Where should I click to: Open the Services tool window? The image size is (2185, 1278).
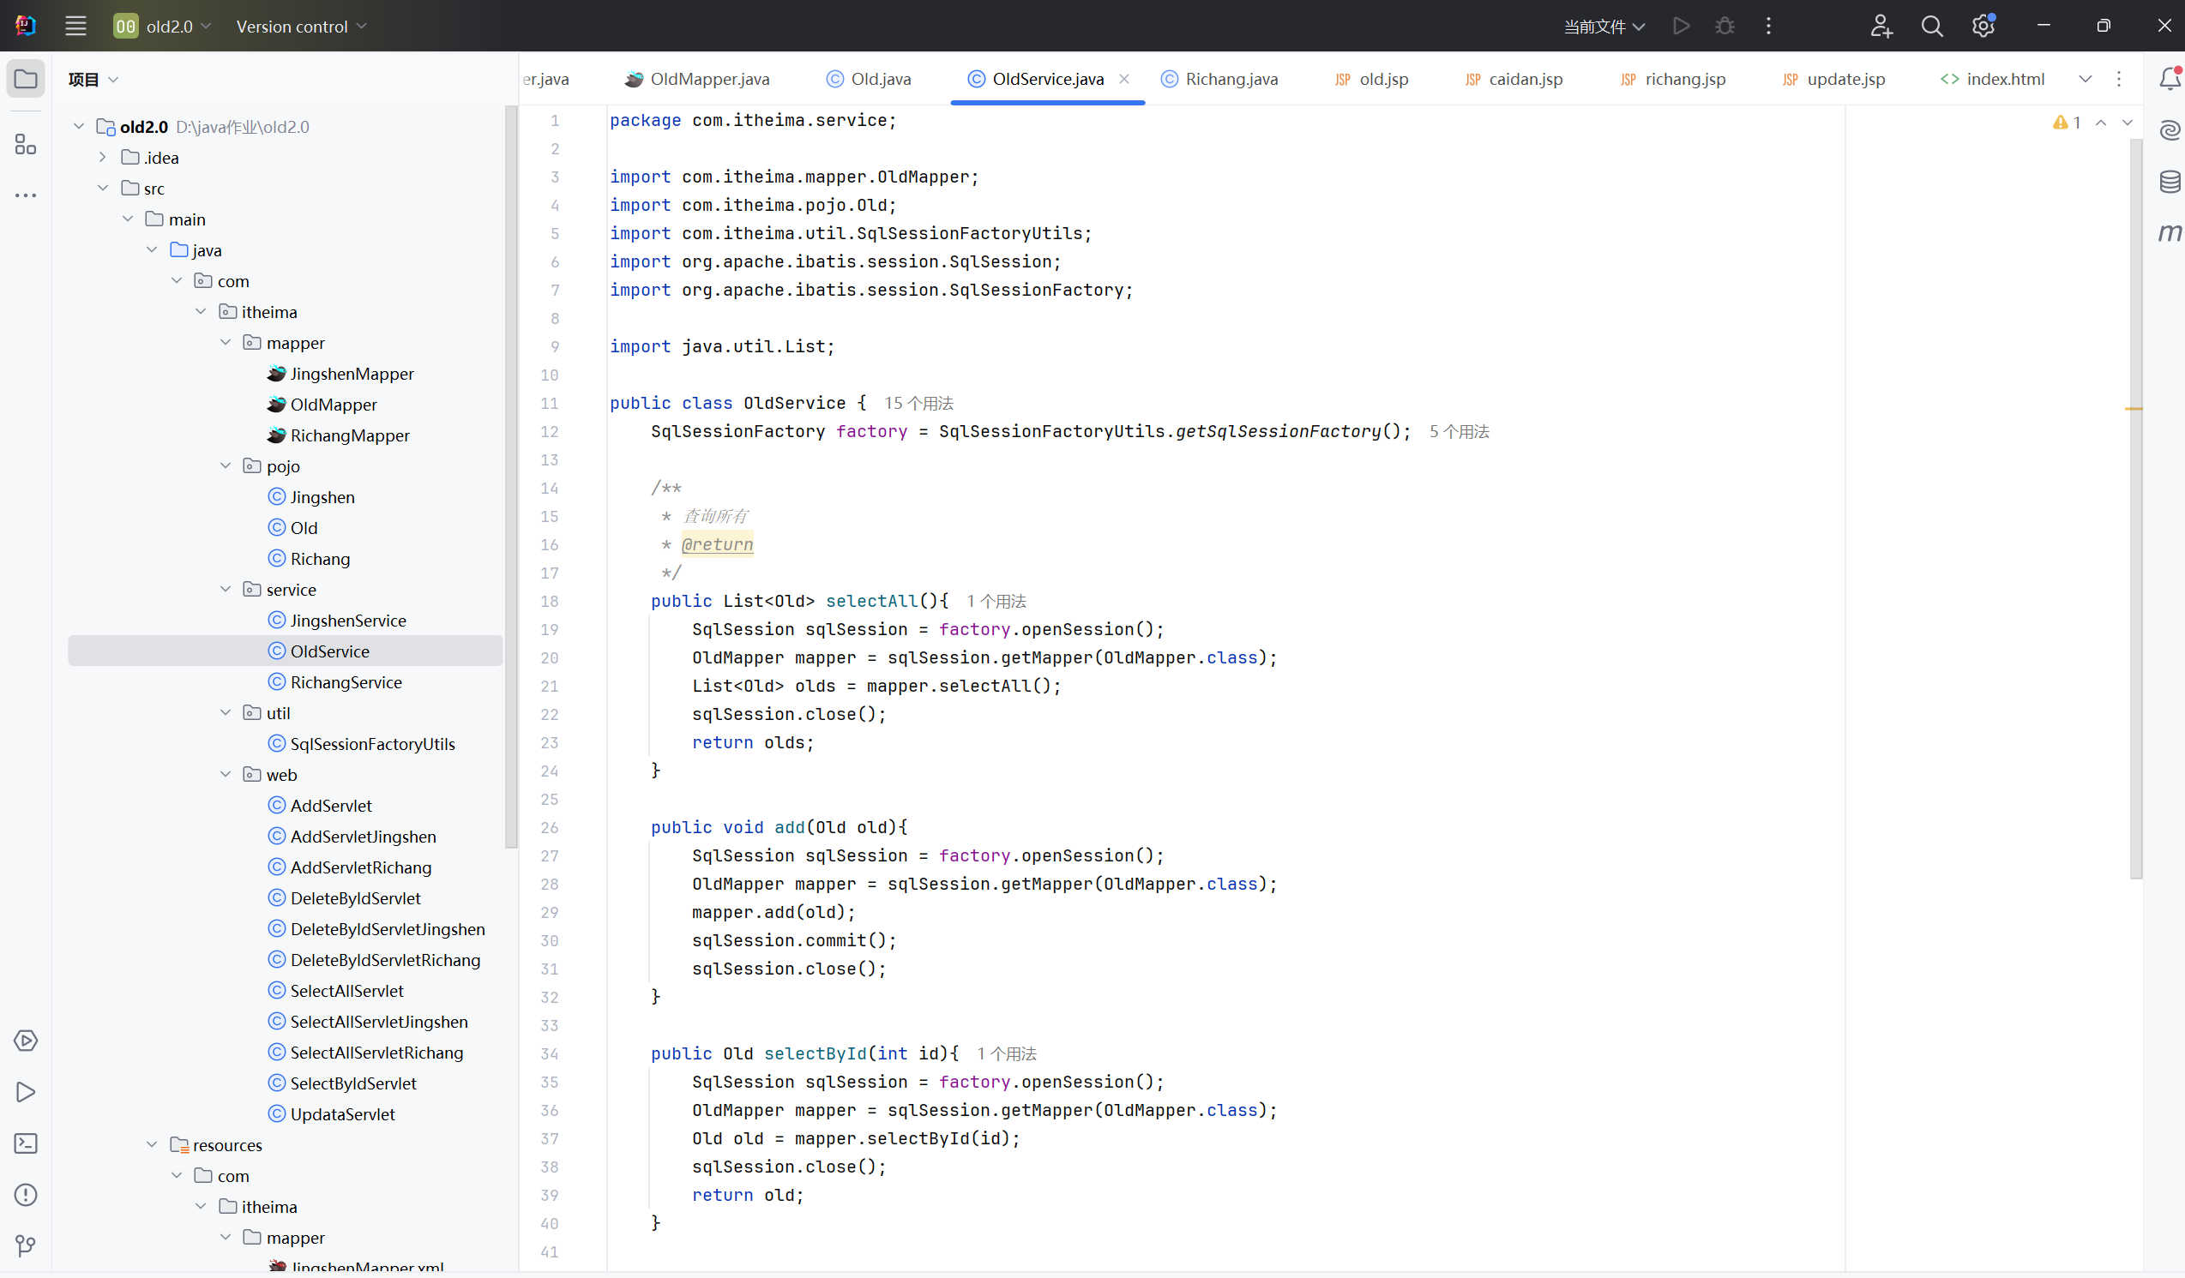click(26, 1040)
